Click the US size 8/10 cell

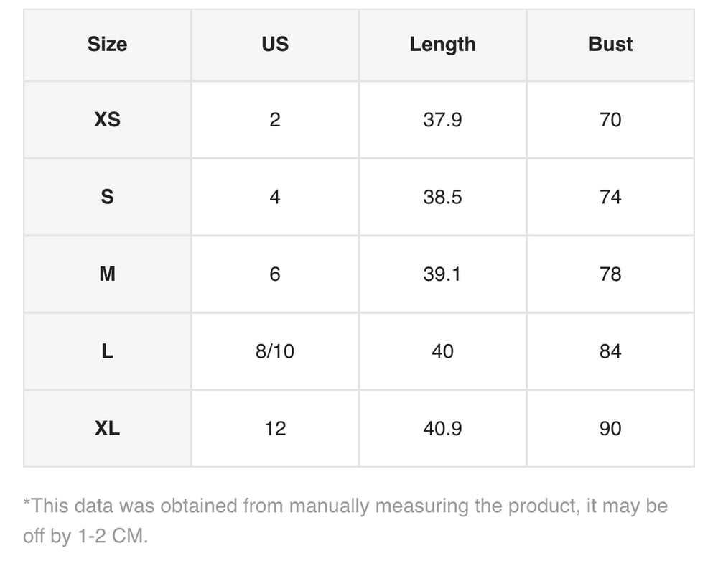point(275,351)
